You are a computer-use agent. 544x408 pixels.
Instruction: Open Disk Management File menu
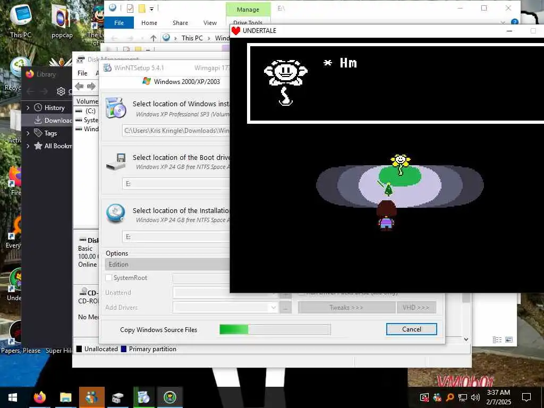point(82,73)
